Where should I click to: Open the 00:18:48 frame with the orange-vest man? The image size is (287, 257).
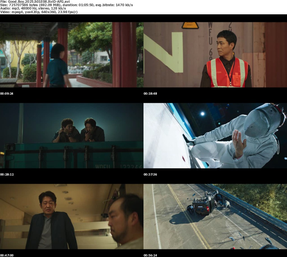[x=215, y=55]
